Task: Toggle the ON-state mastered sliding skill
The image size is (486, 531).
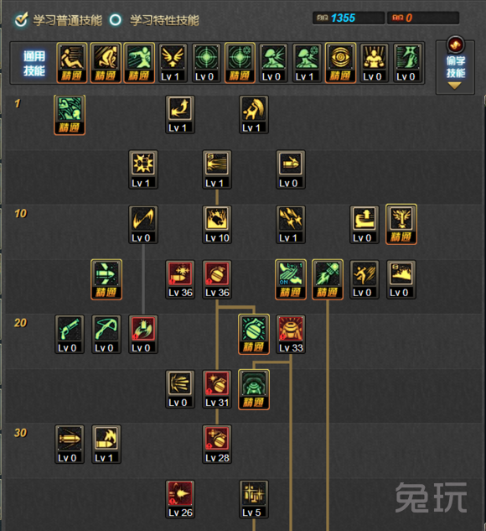Action: 291,279
